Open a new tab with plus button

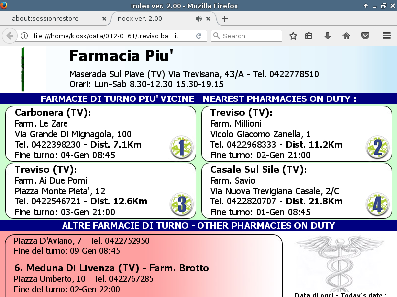coord(225,19)
